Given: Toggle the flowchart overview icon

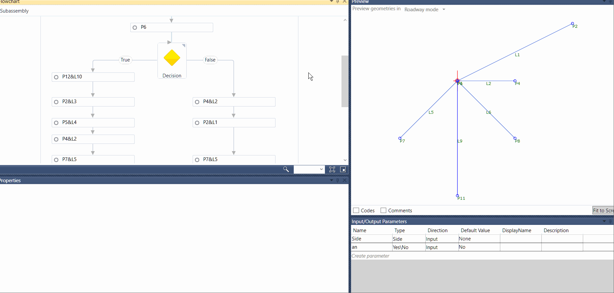Looking at the screenshot, I should [343, 170].
